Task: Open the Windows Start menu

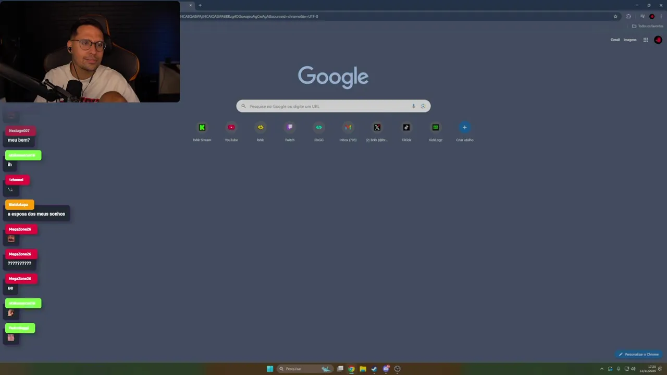Action: (270, 369)
